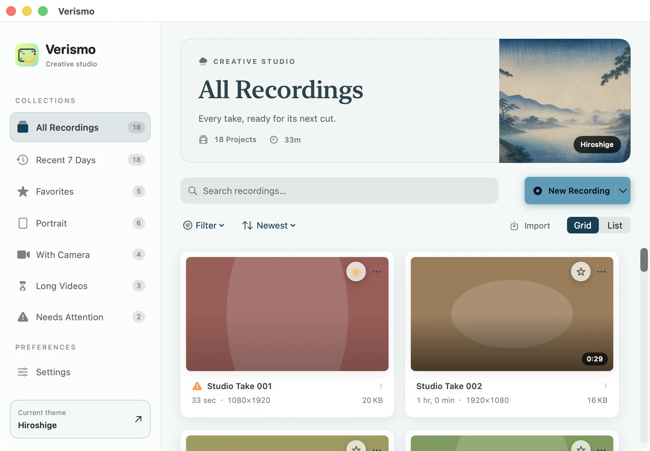Click the Needs Attention warning triangle icon

pos(23,317)
